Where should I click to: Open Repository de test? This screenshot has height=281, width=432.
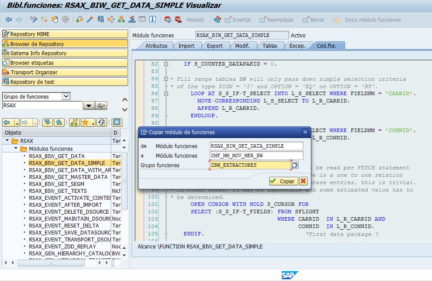click(x=65, y=82)
